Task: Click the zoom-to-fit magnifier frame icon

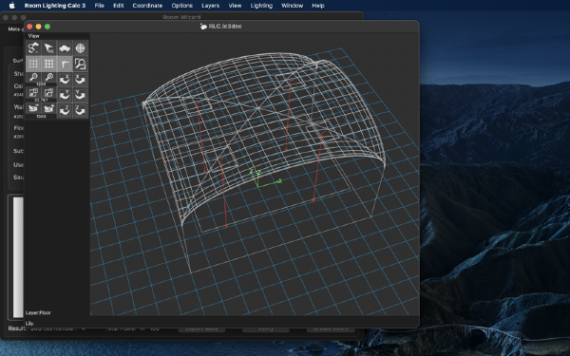Action: click(x=80, y=64)
